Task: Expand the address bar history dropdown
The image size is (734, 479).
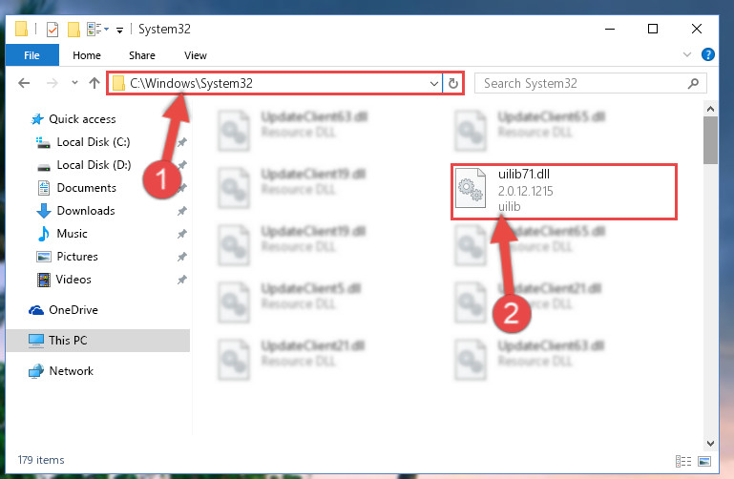Action: [x=434, y=84]
